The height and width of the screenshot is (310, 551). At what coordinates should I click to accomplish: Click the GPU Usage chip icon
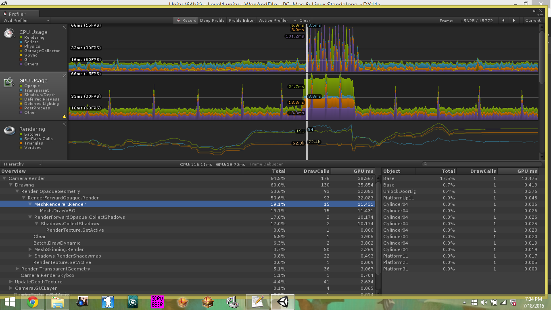click(x=10, y=82)
